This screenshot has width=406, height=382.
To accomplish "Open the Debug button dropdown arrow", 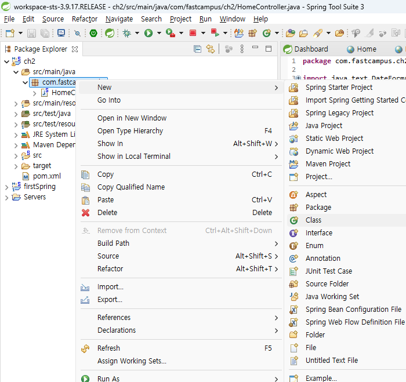I will (x=137, y=33).
